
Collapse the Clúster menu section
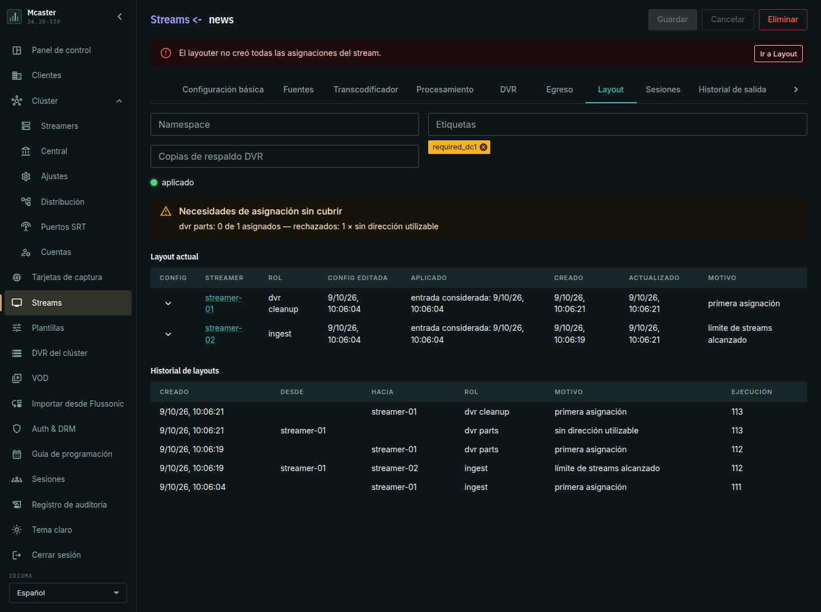[x=119, y=101]
